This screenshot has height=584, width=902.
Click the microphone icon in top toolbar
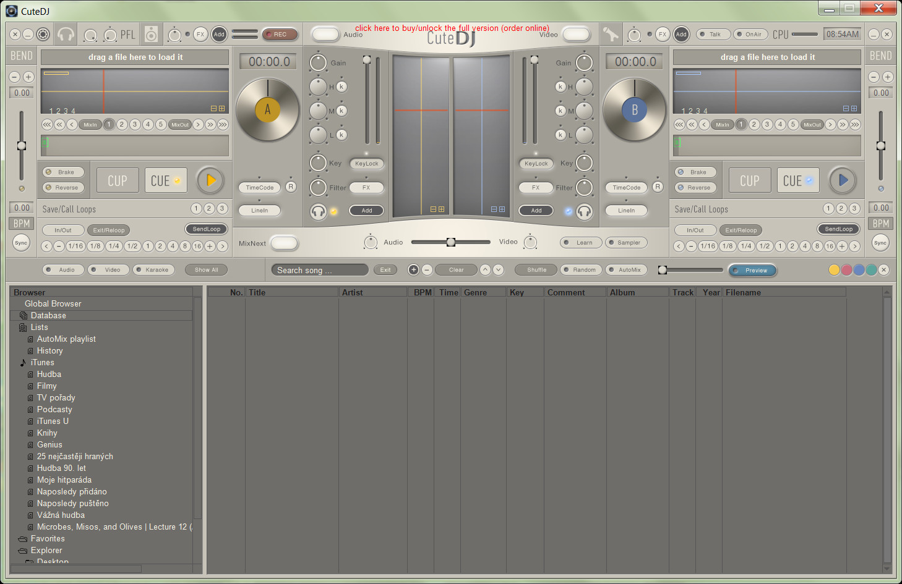(611, 35)
